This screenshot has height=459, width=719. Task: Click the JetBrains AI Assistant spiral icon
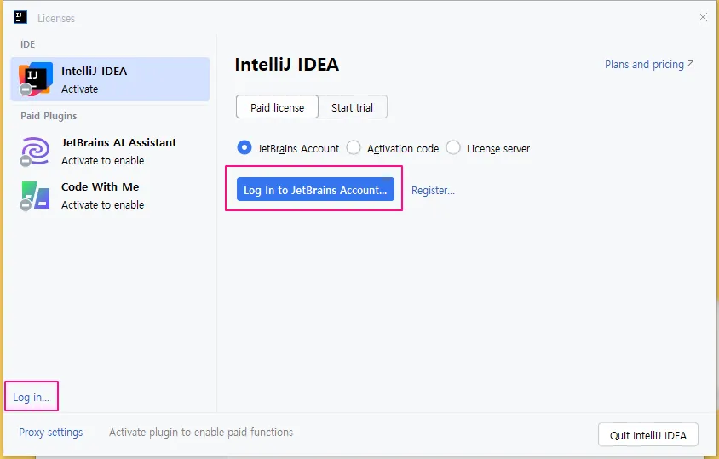pos(35,151)
